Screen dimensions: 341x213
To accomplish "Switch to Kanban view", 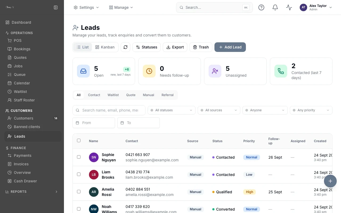I will click(105, 47).
